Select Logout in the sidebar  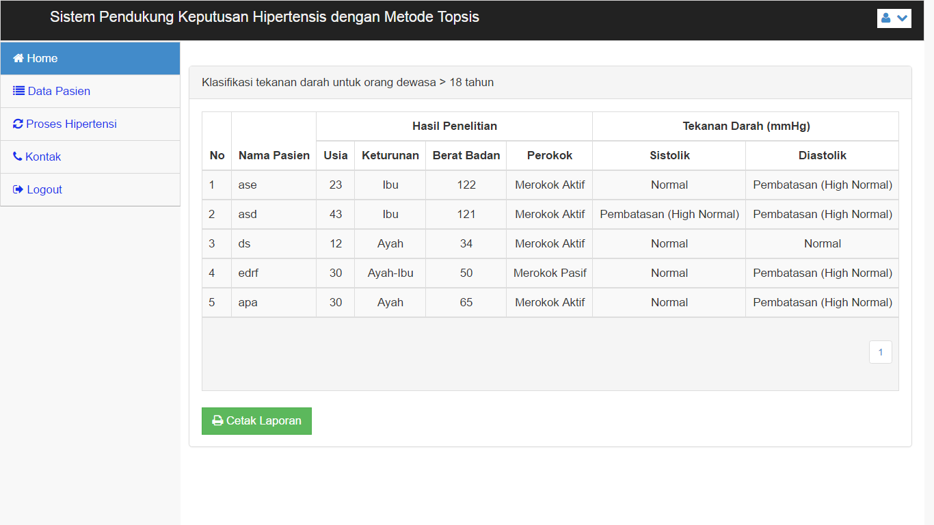(x=90, y=189)
